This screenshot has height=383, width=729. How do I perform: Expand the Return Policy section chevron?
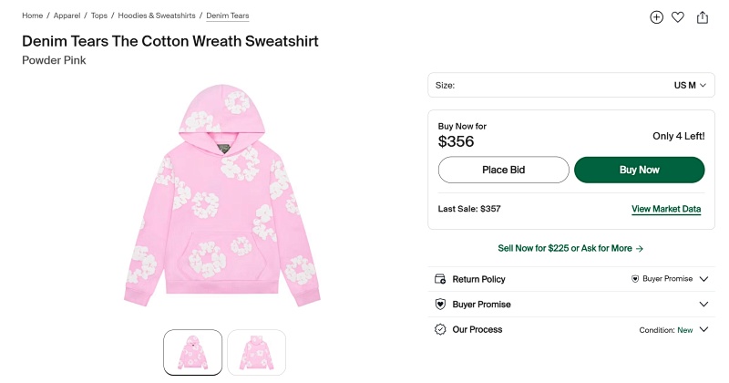click(x=703, y=279)
